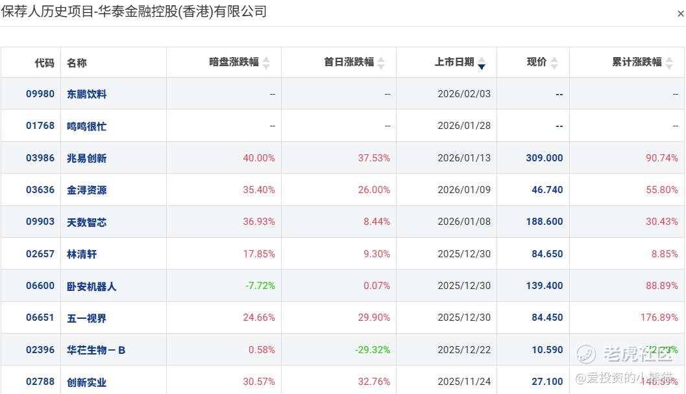Click the 名称 column header

click(x=77, y=63)
